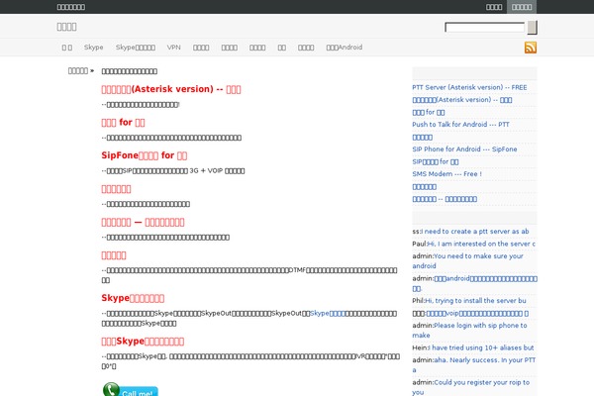Follow the blue Skype link inside the paragraph
The height and width of the screenshot is (396, 594).
[x=328, y=314]
